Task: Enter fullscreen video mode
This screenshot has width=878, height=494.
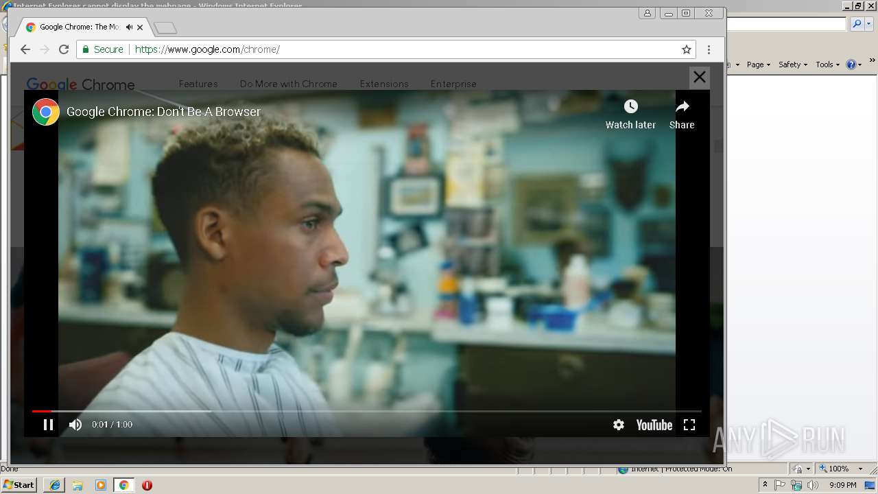Action: (689, 425)
